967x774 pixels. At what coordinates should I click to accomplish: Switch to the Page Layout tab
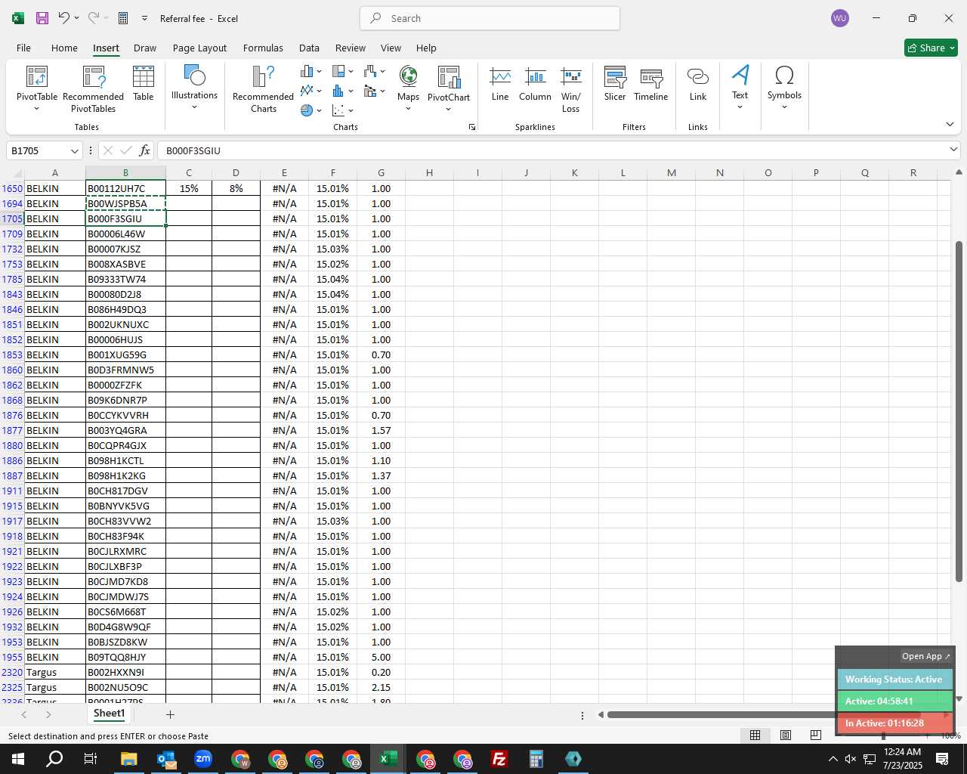[x=199, y=48]
